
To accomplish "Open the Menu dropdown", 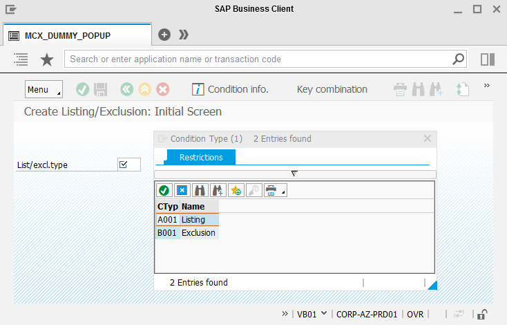I will tap(44, 89).
